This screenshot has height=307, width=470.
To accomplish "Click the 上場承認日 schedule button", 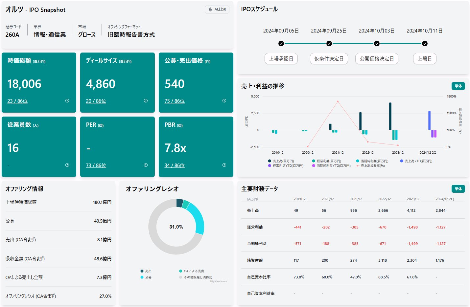I will pyautogui.click(x=281, y=59).
